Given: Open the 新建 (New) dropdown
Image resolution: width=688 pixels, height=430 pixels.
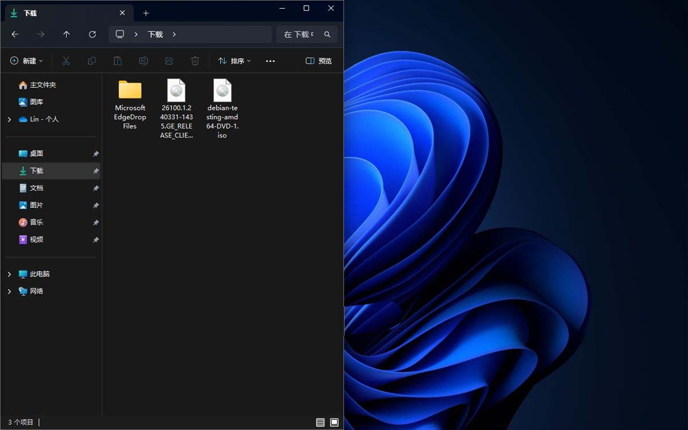Looking at the screenshot, I should coord(26,61).
